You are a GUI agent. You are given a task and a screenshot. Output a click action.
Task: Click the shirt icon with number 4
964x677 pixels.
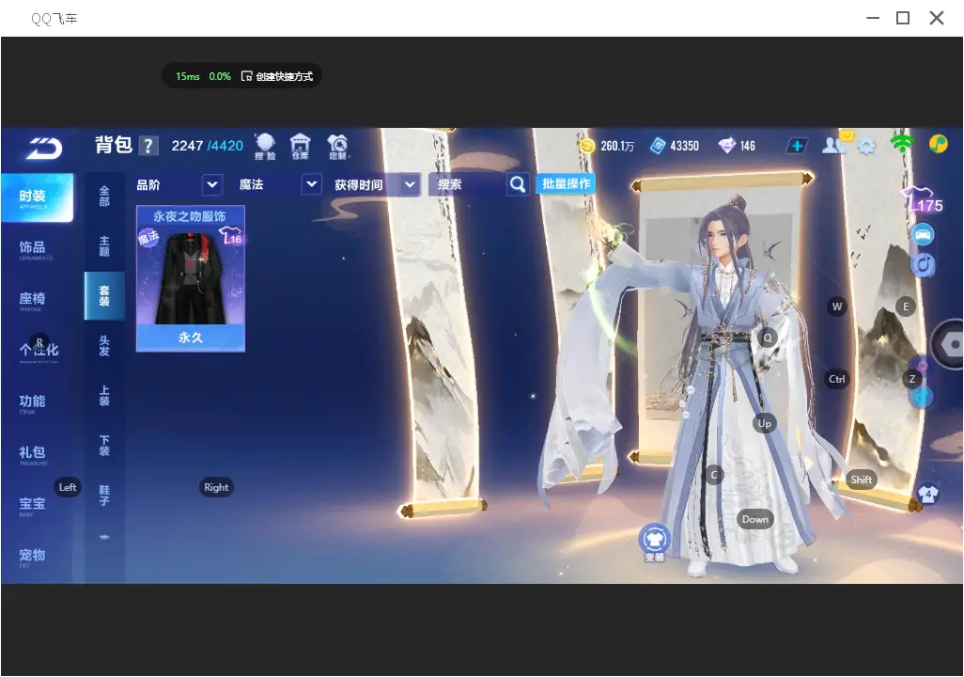(x=927, y=495)
